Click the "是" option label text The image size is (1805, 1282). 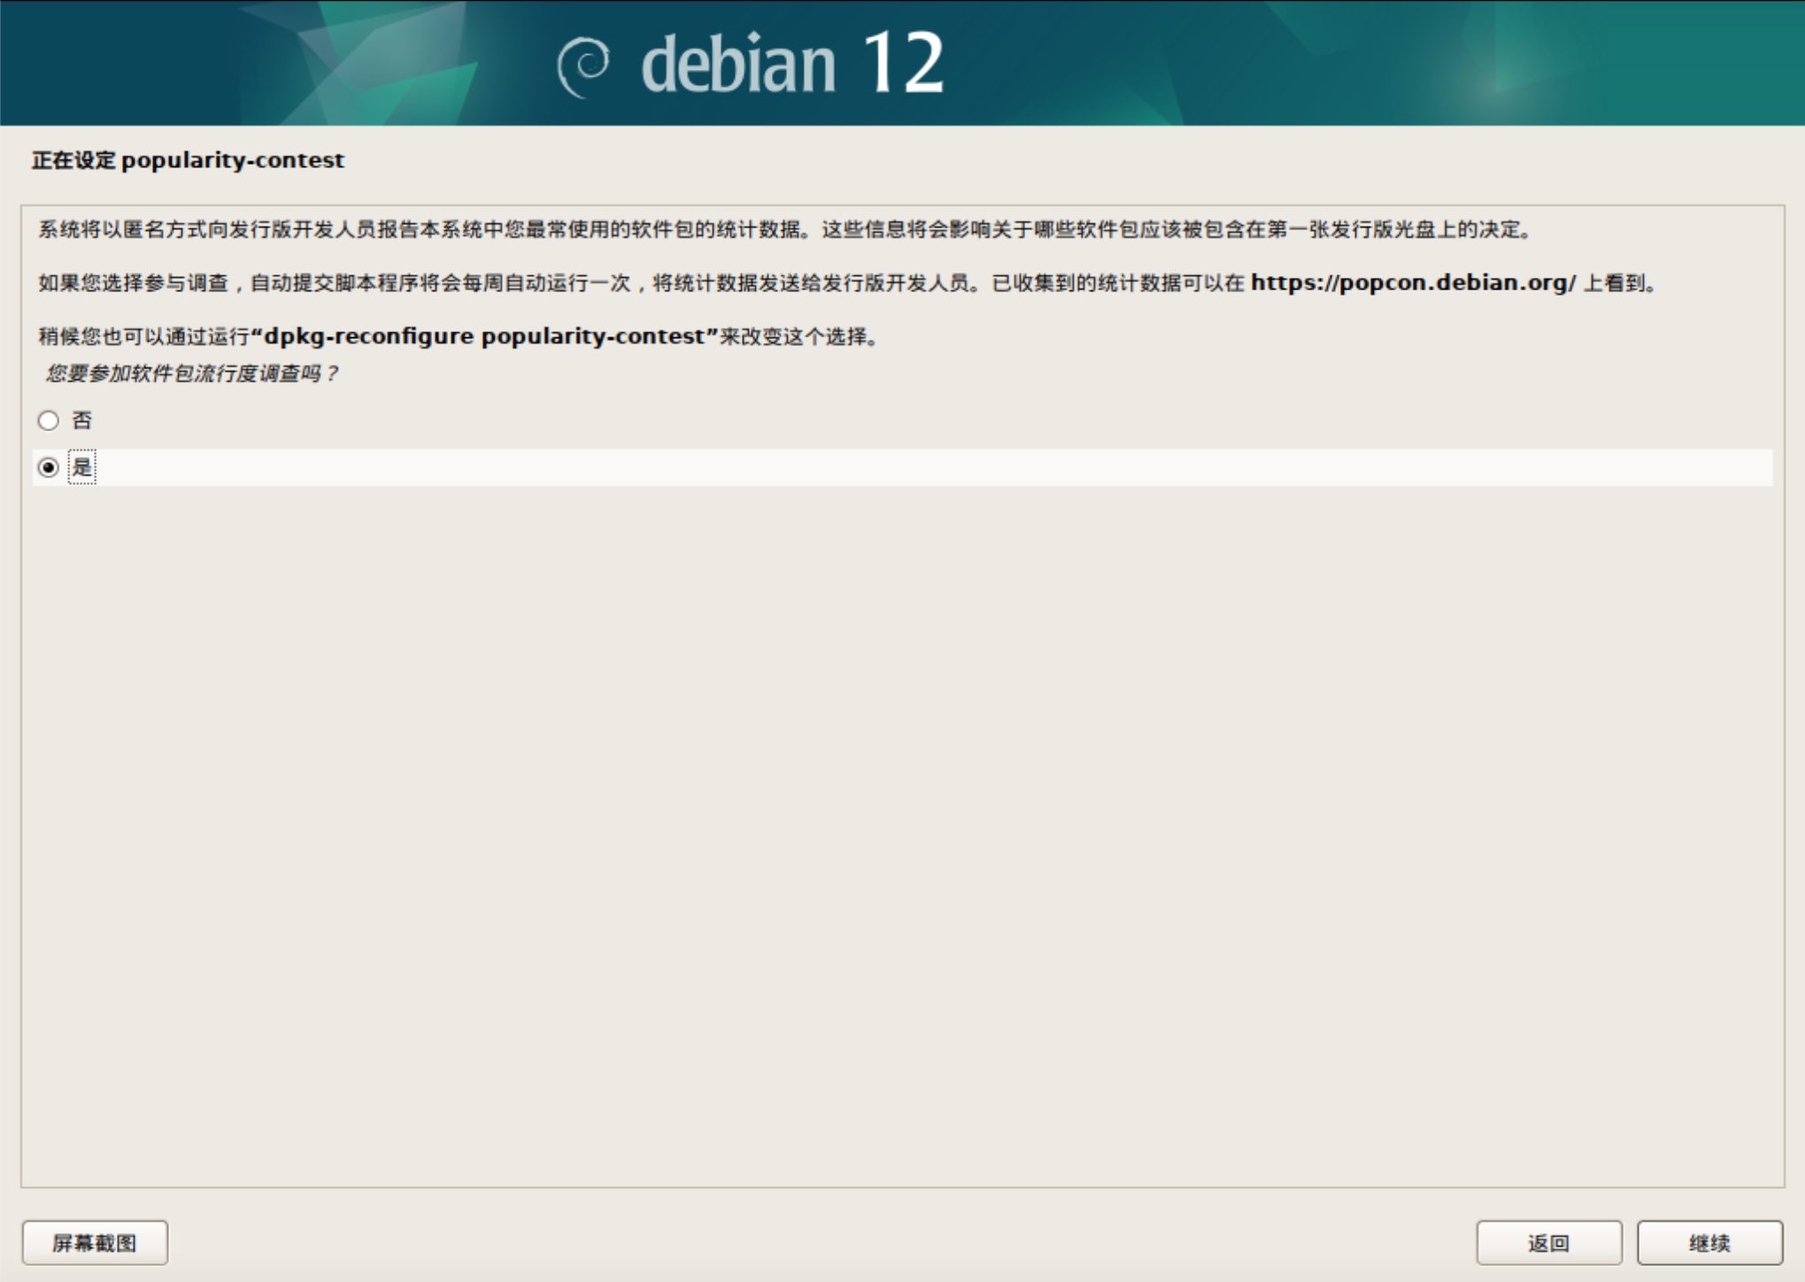tap(82, 467)
